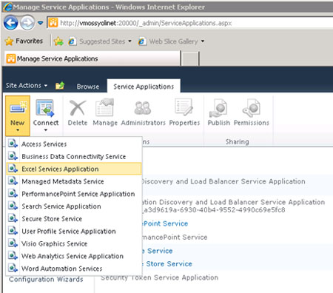Click the icon beside Access Services
The width and height of the screenshot is (333, 293).
(13, 144)
